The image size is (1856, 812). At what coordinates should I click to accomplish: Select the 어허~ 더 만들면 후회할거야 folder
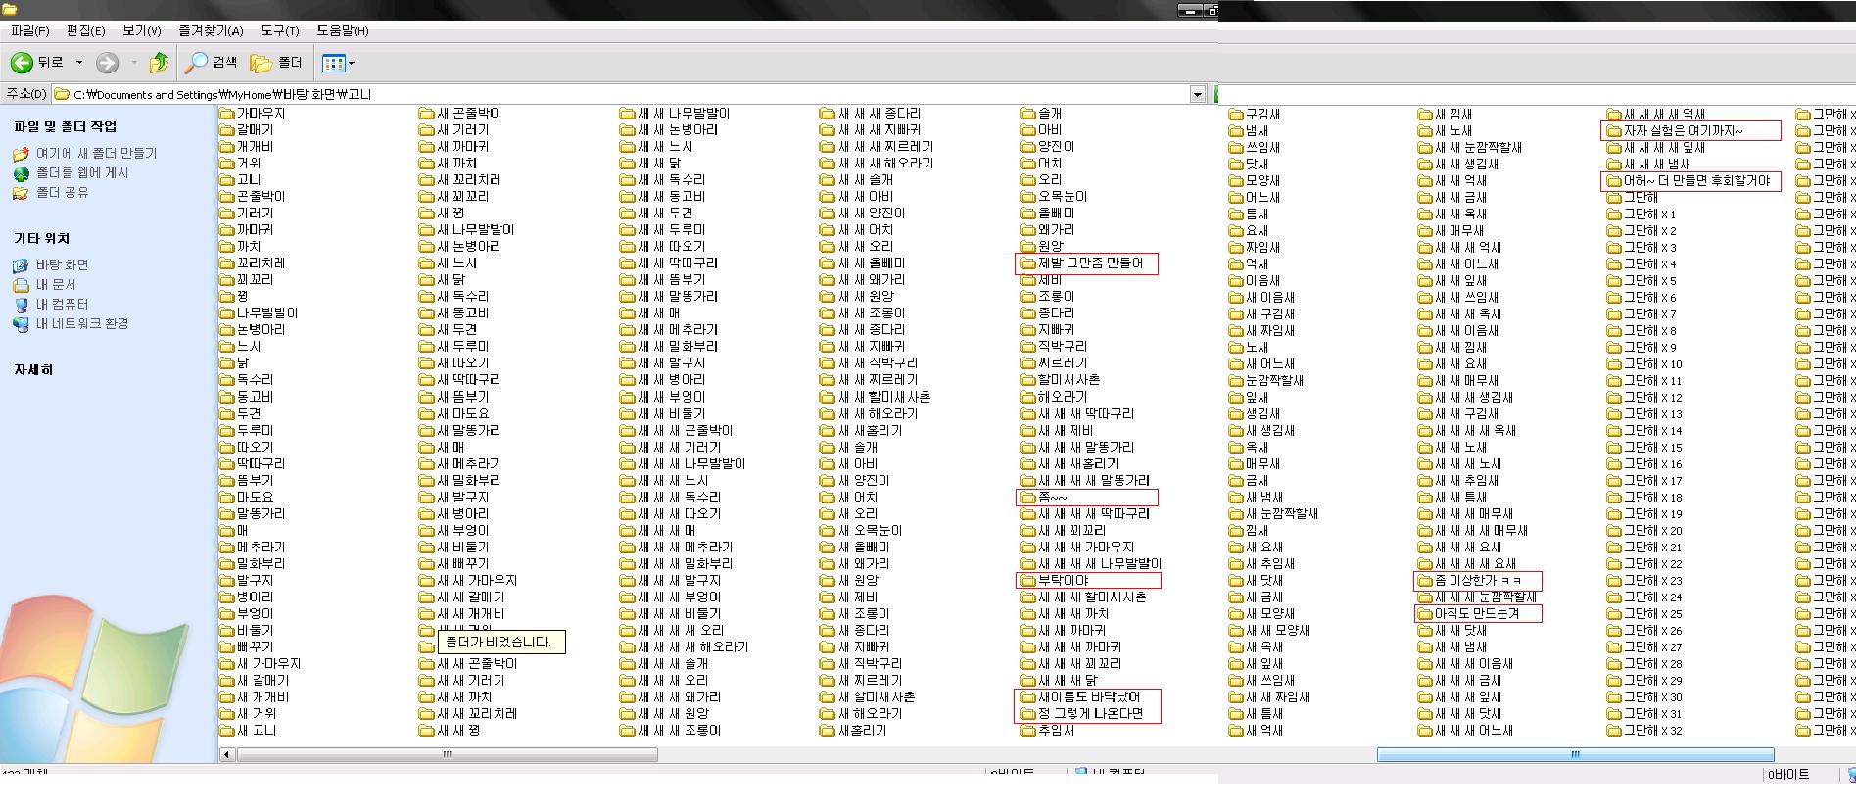point(1689,180)
